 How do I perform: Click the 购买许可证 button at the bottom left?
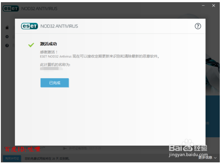click(12, 158)
